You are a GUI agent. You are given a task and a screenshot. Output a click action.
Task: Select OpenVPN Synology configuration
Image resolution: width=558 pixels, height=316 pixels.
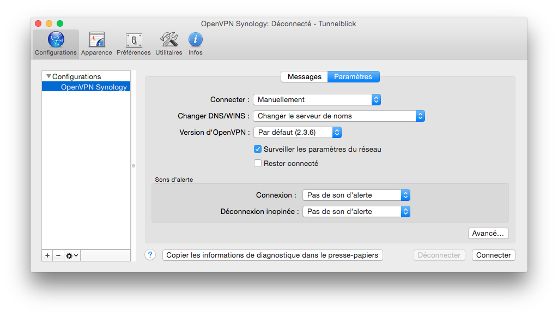click(86, 87)
